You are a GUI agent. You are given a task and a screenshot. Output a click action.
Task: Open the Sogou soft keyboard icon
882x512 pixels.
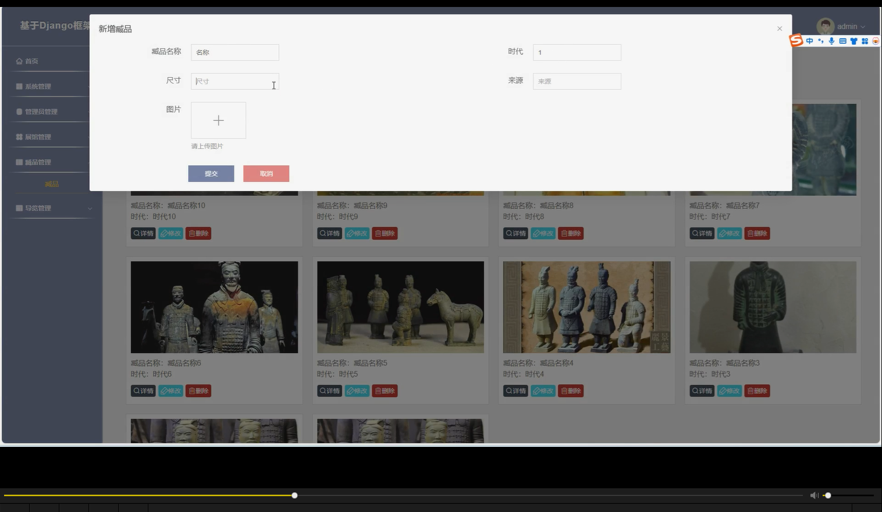pyautogui.click(x=842, y=41)
